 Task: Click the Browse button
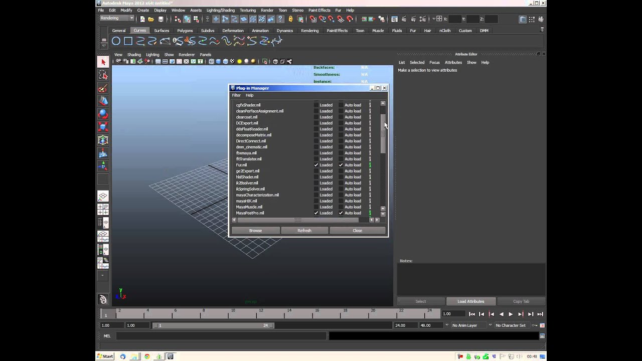[255, 231]
